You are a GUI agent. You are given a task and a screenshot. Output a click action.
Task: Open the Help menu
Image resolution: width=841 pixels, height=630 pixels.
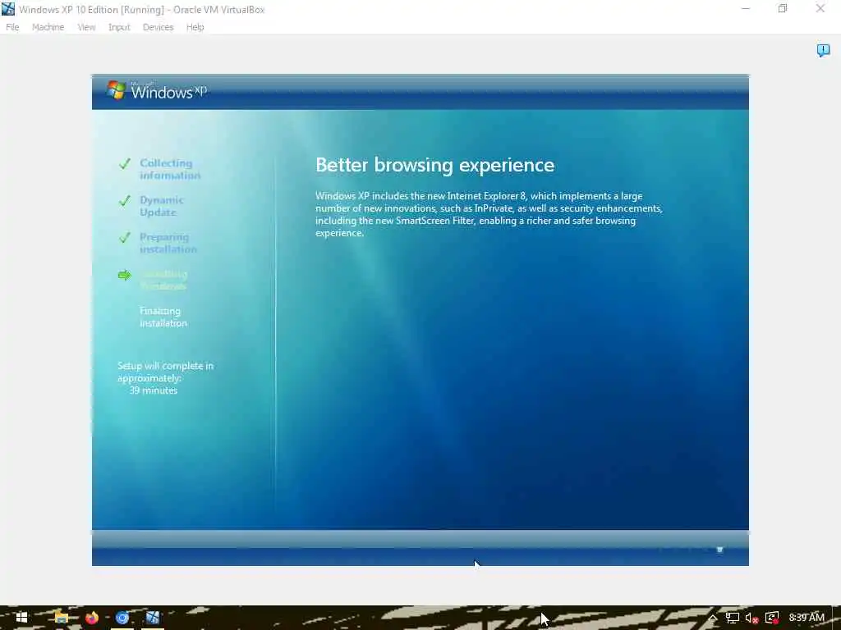coord(195,27)
